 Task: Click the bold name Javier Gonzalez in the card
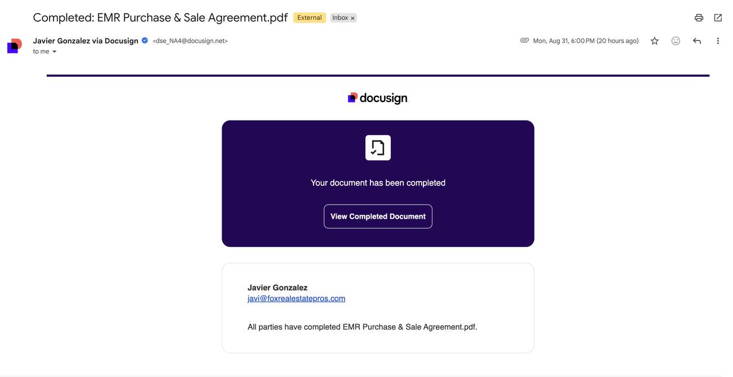pos(277,287)
